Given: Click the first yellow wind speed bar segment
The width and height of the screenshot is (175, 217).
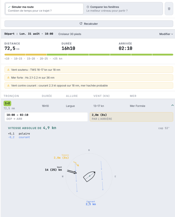Looking at the screenshot, I should [15, 55].
